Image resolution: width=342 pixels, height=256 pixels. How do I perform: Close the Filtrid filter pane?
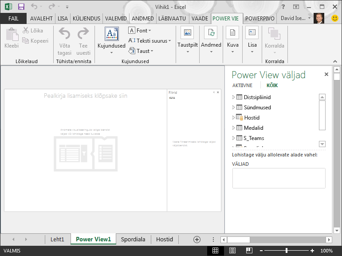point(218,92)
